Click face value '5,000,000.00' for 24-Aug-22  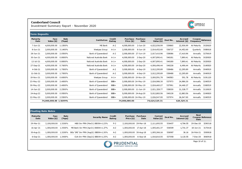point(51,93)
